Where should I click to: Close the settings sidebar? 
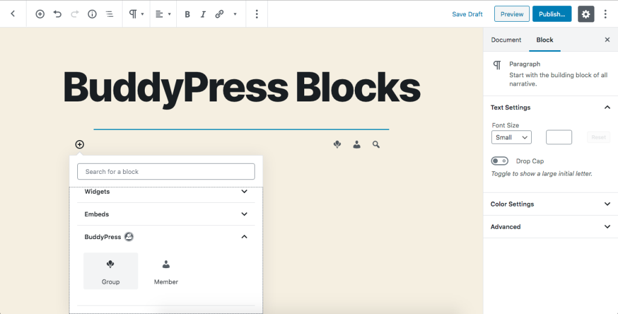click(607, 39)
